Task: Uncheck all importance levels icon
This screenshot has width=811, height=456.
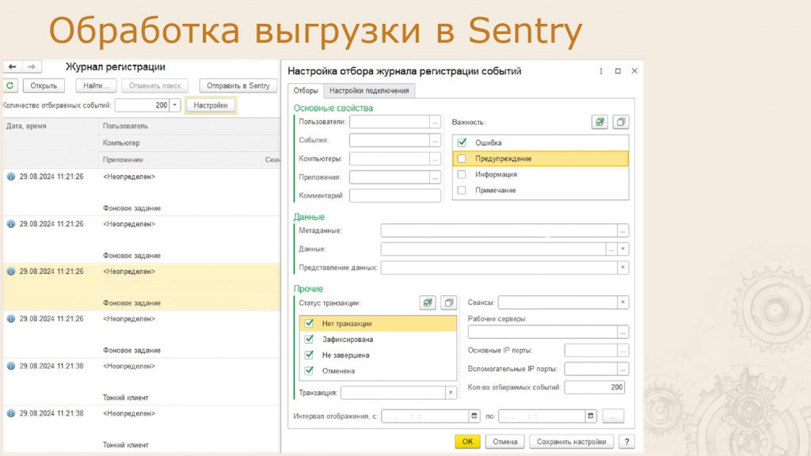Action: pos(621,122)
